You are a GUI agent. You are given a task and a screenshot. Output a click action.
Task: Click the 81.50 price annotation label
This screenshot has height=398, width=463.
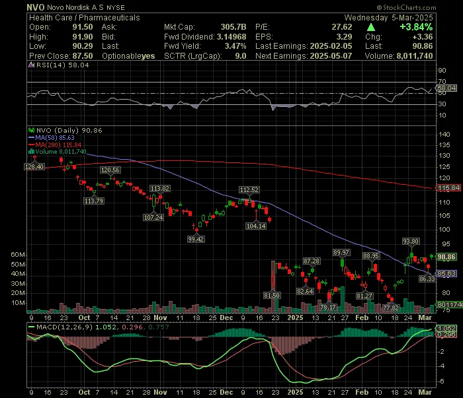tap(272, 296)
